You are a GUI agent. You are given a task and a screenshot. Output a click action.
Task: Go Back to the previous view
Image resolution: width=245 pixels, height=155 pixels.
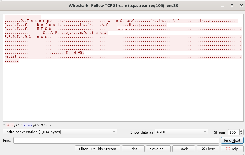point(183,149)
